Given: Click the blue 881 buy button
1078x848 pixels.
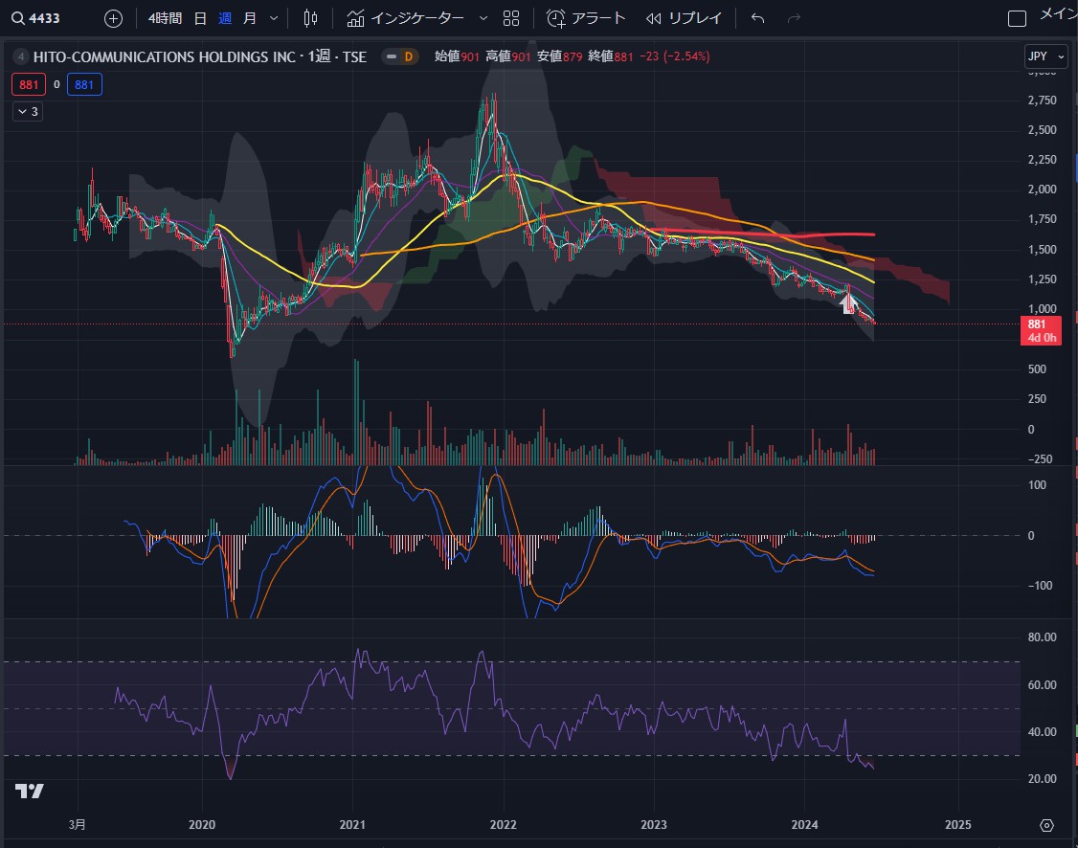Looking at the screenshot, I should pos(84,84).
